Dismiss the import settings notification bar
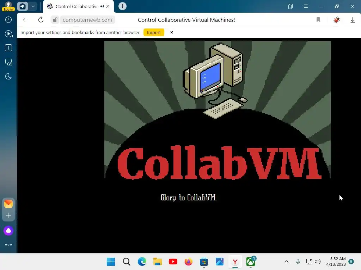The image size is (361, 270). [x=172, y=32]
